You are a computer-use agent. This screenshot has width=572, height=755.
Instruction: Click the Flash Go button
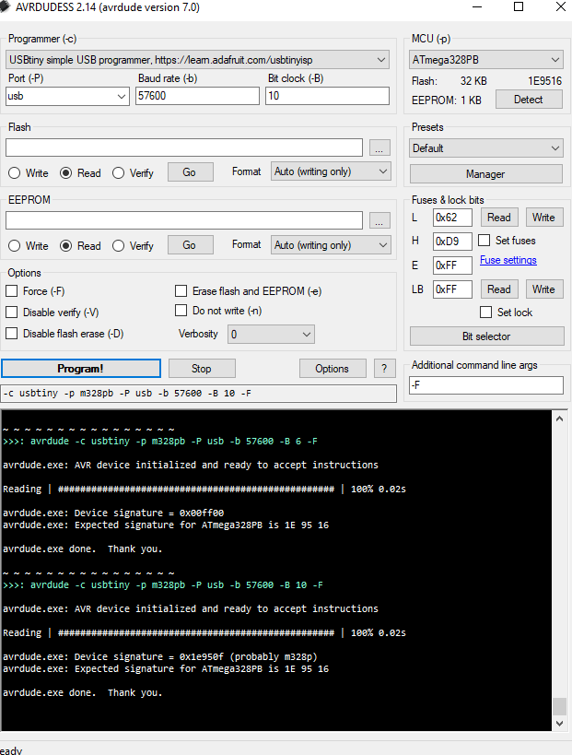pos(190,172)
